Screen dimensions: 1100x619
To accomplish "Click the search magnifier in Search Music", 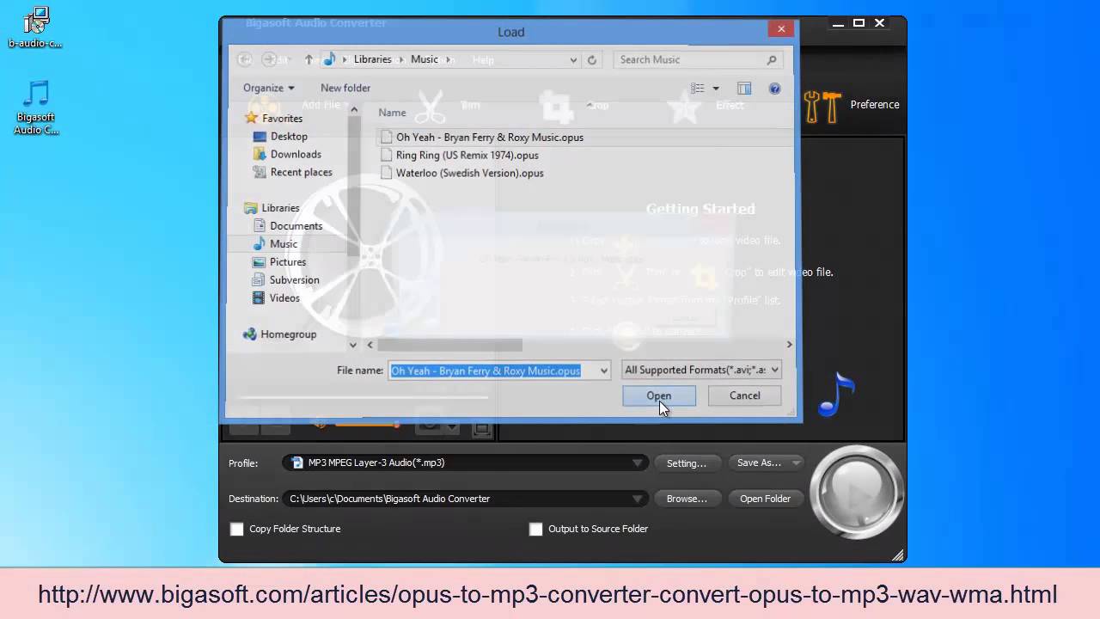I will 772,60.
